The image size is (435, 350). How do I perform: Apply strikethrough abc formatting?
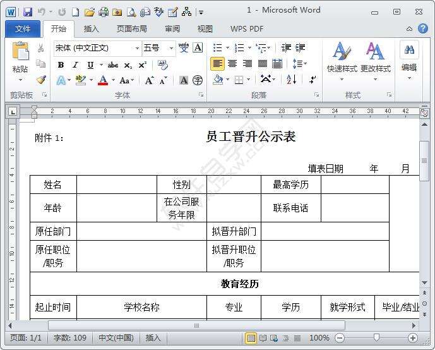(x=113, y=65)
